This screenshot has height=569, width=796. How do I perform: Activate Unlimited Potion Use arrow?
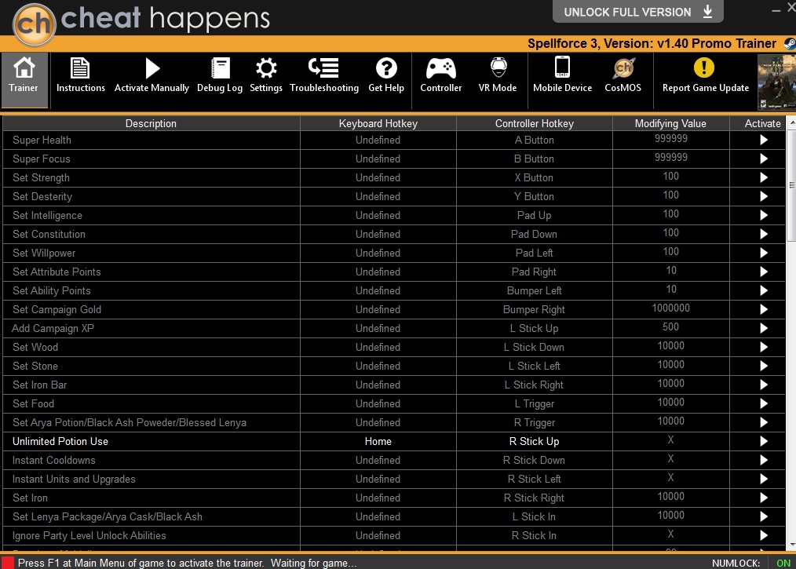point(764,442)
